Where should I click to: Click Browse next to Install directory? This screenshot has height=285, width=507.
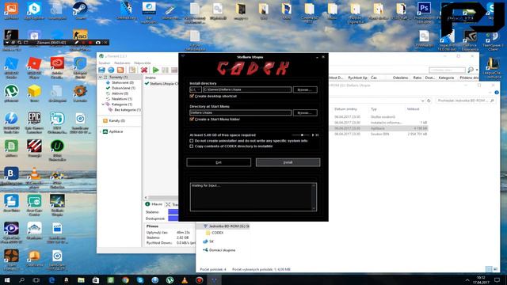(305, 89)
